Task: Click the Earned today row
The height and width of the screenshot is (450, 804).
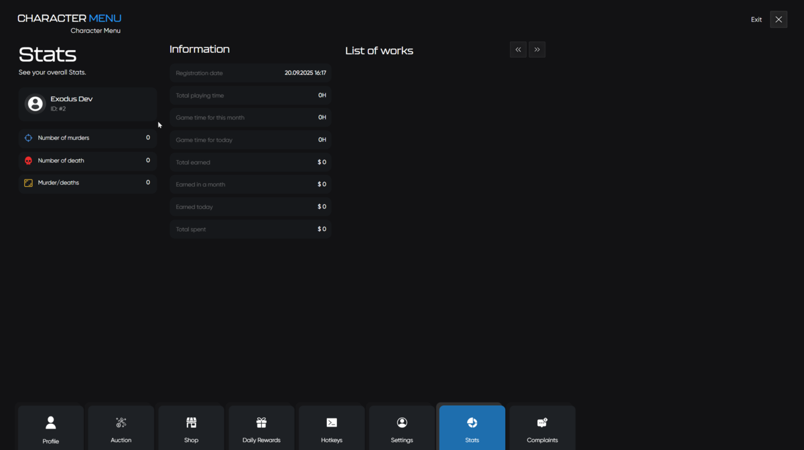Action: point(251,207)
